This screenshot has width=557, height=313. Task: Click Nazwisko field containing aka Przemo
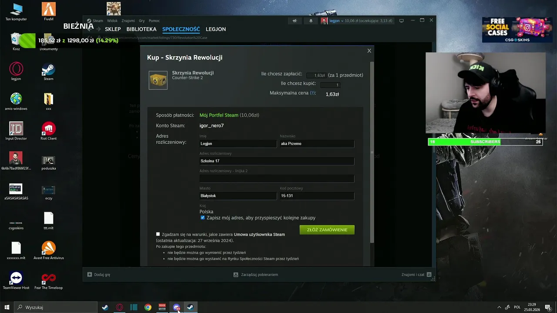(x=317, y=143)
